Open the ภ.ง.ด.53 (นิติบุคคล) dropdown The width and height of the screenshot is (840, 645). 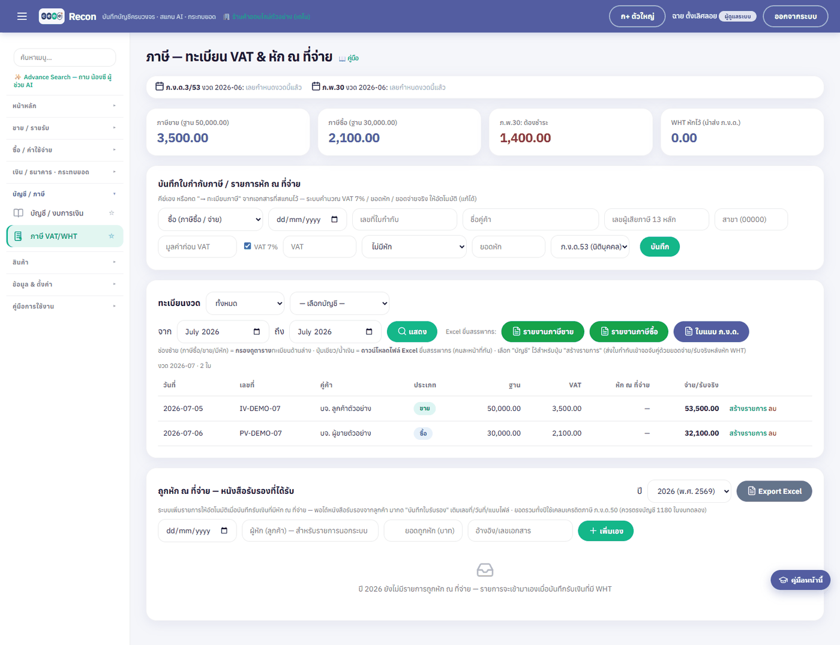tap(590, 247)
